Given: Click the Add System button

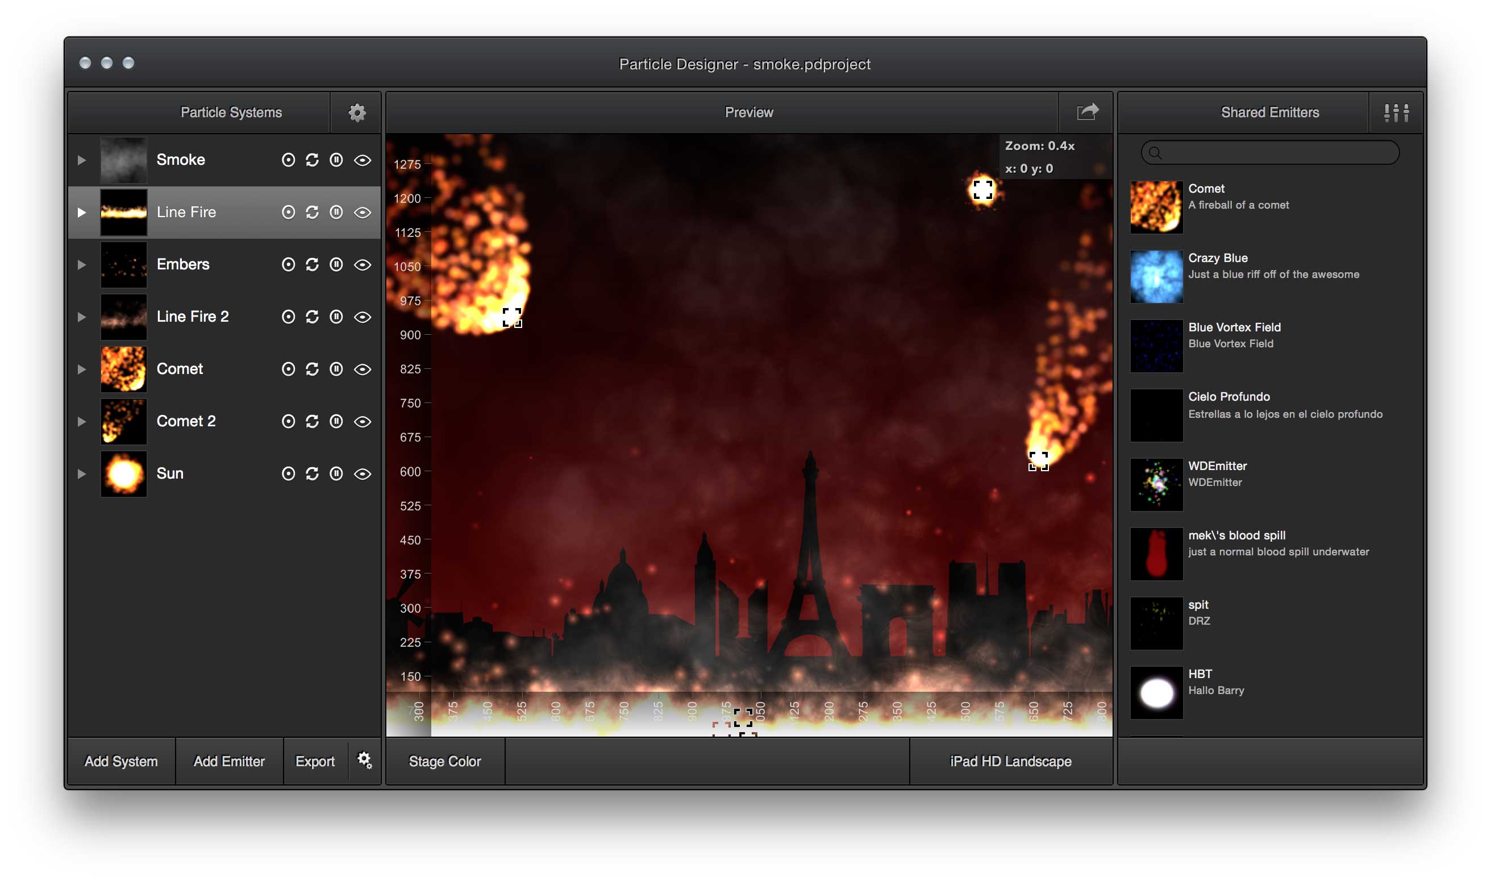Looking at the screenshot, I should point(121,761).
